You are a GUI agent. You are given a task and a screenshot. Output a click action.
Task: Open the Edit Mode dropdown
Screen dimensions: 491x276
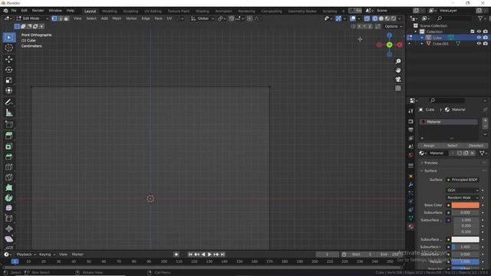point(32,18)
